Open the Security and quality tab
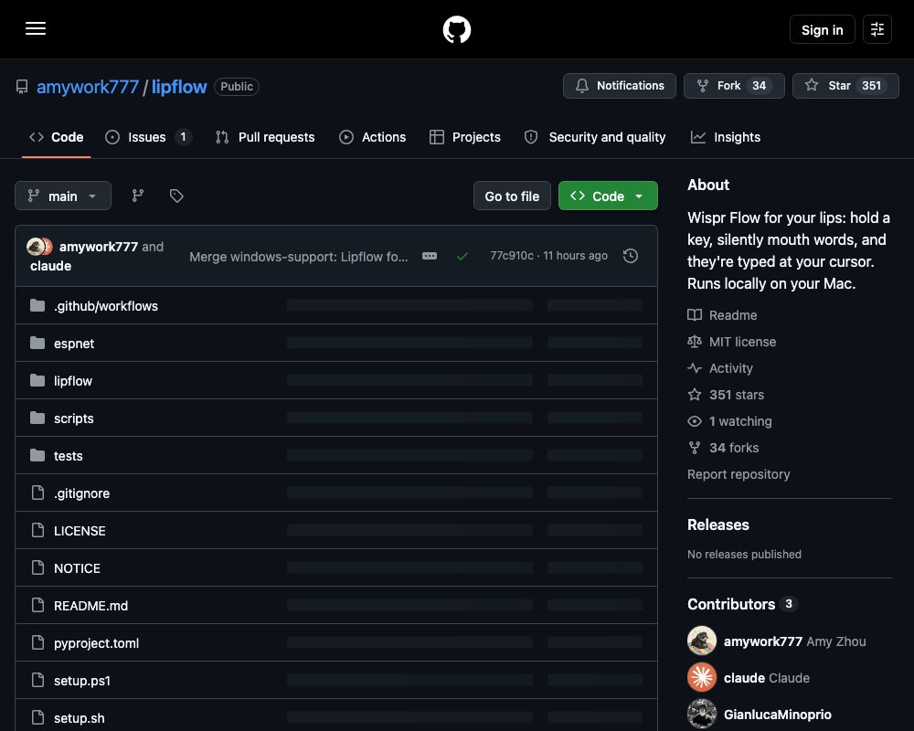The width and height of the screenshot is (914, 731). click(x=595, y=137)
